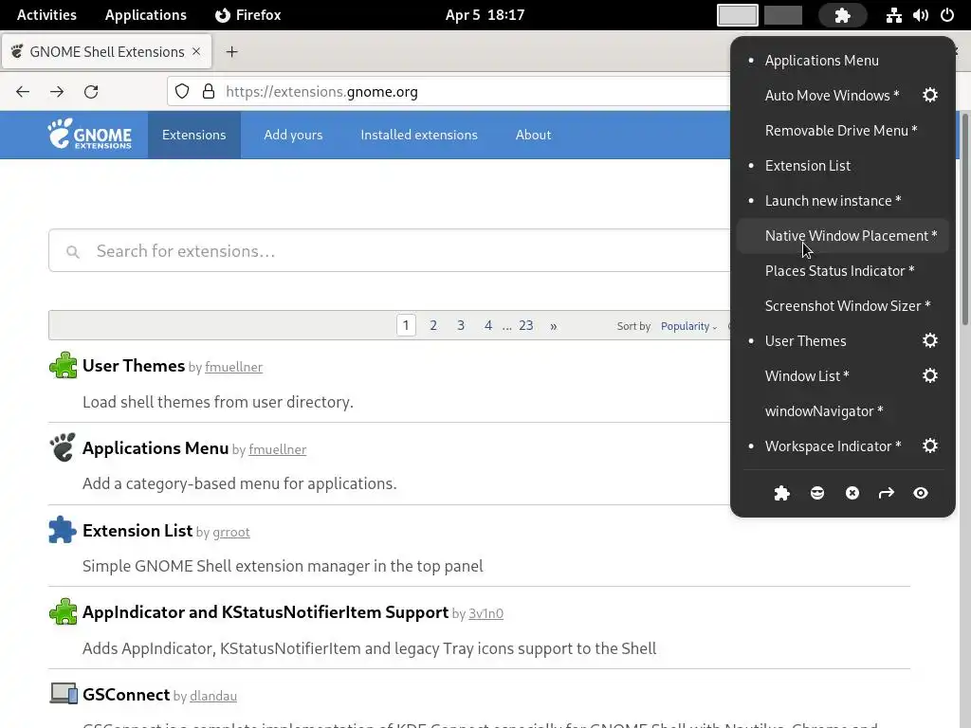Click curved arrow icon in menu footer
The image size is (971, 728).
pos(887,493)
